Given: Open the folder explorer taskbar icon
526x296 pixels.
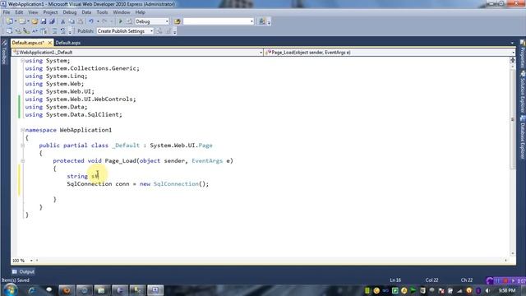Looking at the screenshot, I should [x=101, y=290].
